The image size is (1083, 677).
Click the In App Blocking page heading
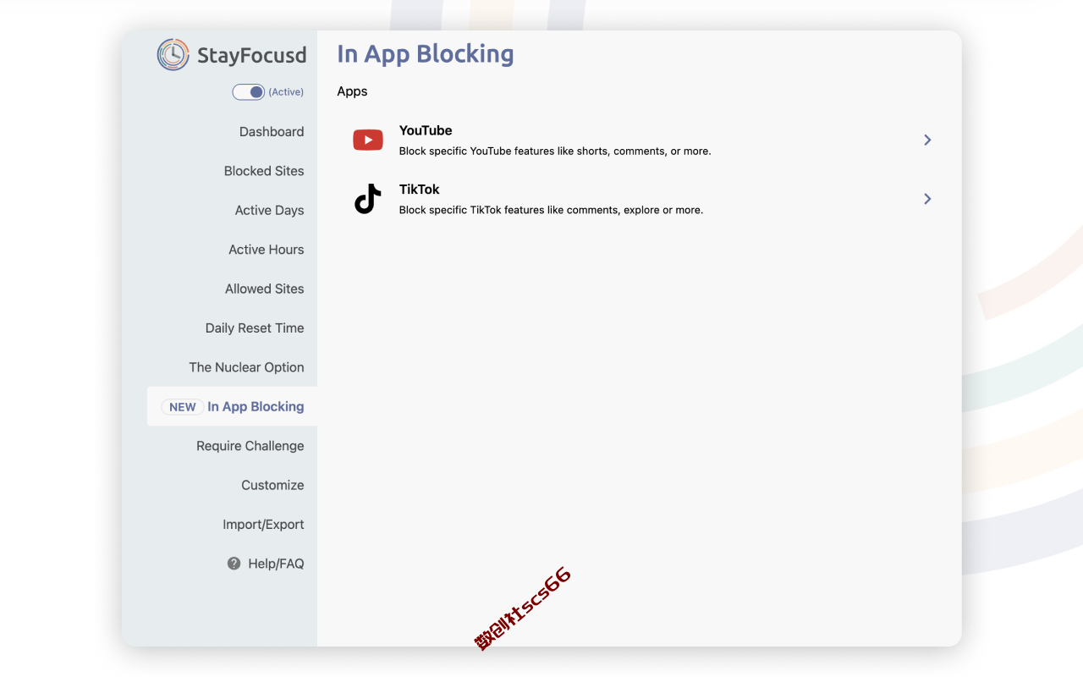(426, 54)
